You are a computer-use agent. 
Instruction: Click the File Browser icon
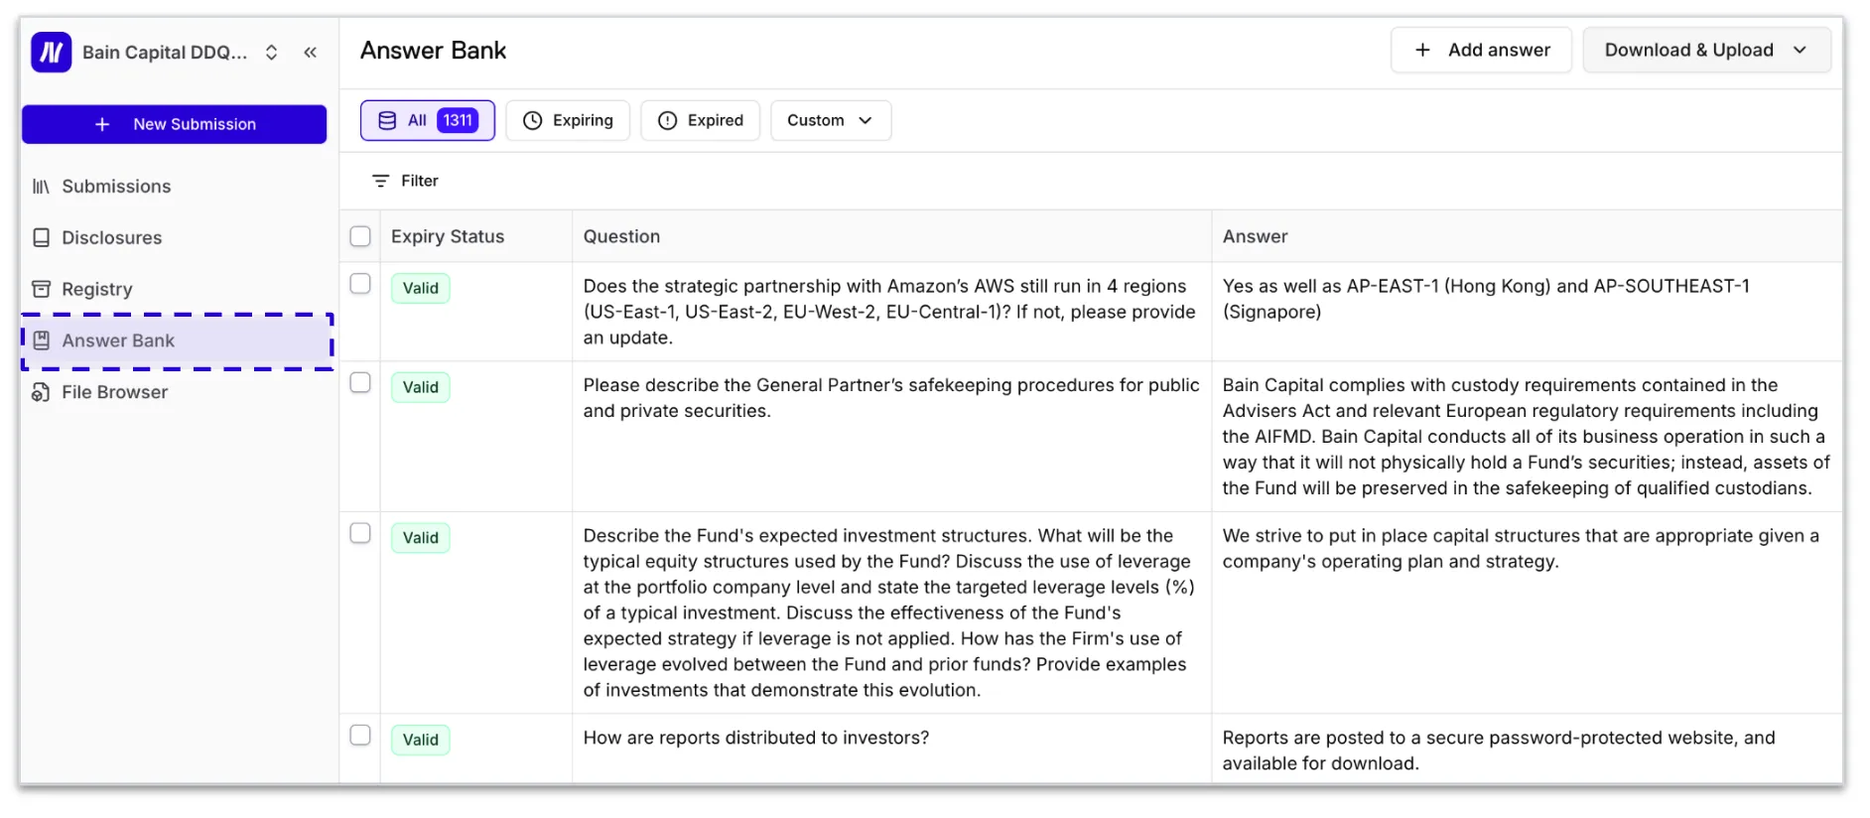point(41,393)
